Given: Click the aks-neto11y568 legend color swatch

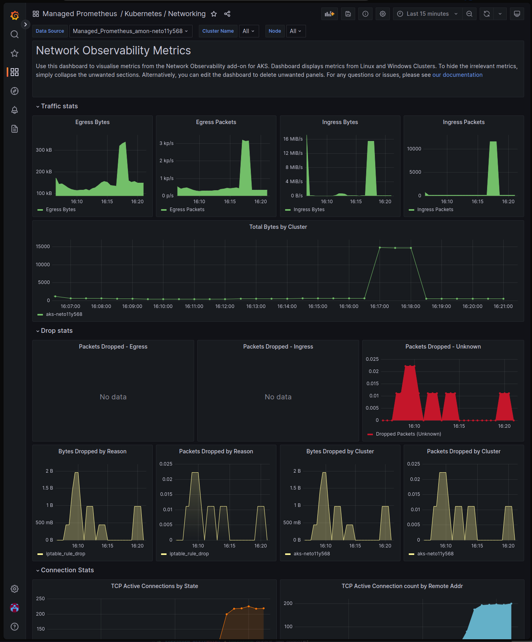Looking at the screenshot, I should [40, 314].
